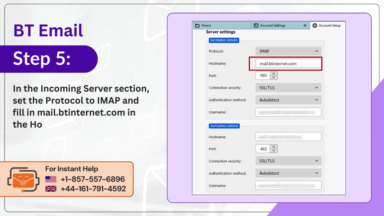Viewport: 384px width, 216px height.
Task: Click the US phone number +1-857-557-6896
Action: [93, 179]
